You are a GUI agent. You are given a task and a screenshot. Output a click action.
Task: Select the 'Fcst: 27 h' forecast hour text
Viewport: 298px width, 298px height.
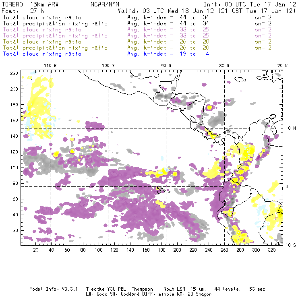click(x=23, y=11)
